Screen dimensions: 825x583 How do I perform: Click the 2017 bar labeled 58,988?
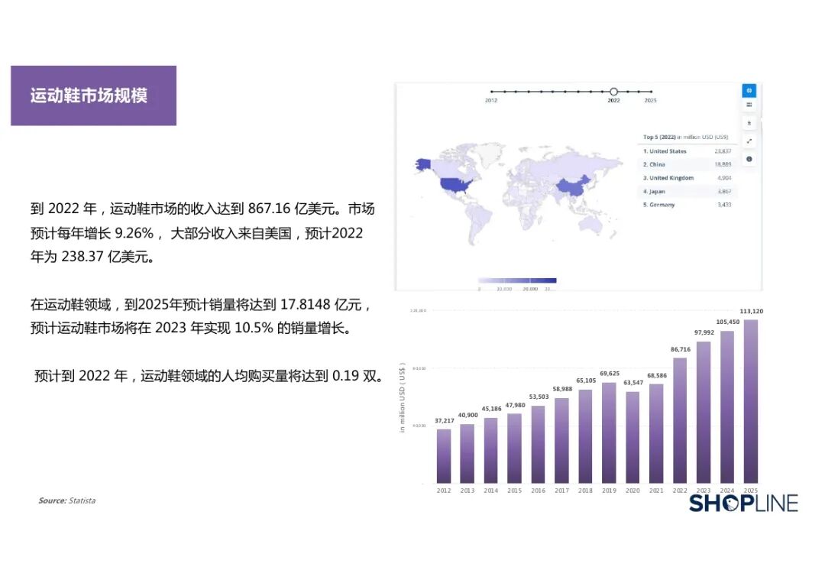click(x=562, y=440)
